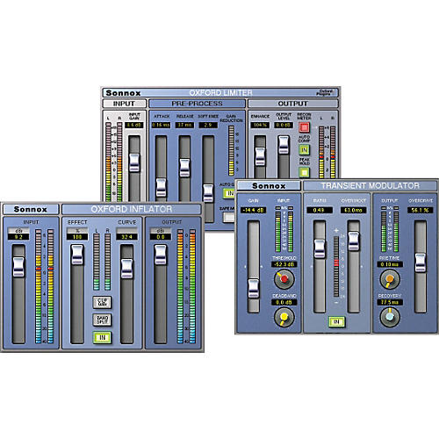Viewport: 439px width, 439px height.
Task: Click the Effect L/R level meter in Oxford Inflator
Action: [x=102, y=262]
